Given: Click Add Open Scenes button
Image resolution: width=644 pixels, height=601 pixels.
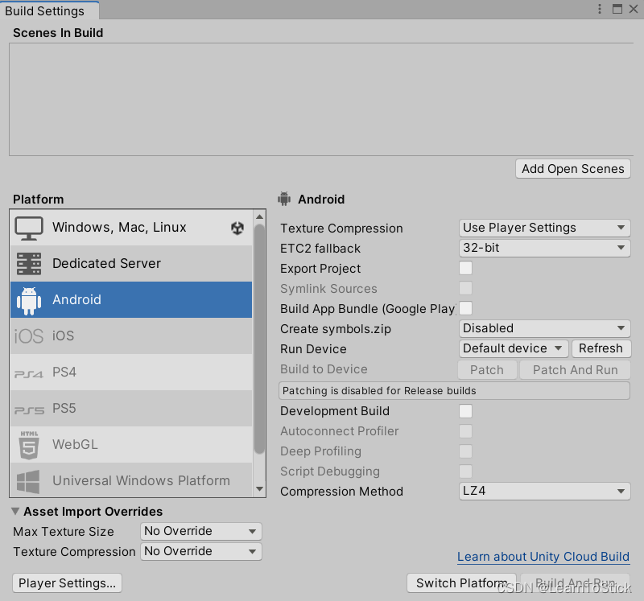Looking at the screenshot, I should coord(573,169).
